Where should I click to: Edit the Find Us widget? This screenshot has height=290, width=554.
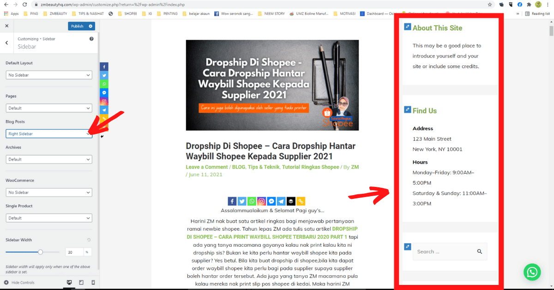(407, 110)
